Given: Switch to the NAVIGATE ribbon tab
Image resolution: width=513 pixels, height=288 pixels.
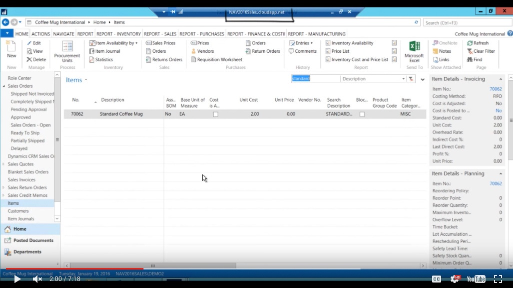Looking at the screenshot, I should click(63, 34).
